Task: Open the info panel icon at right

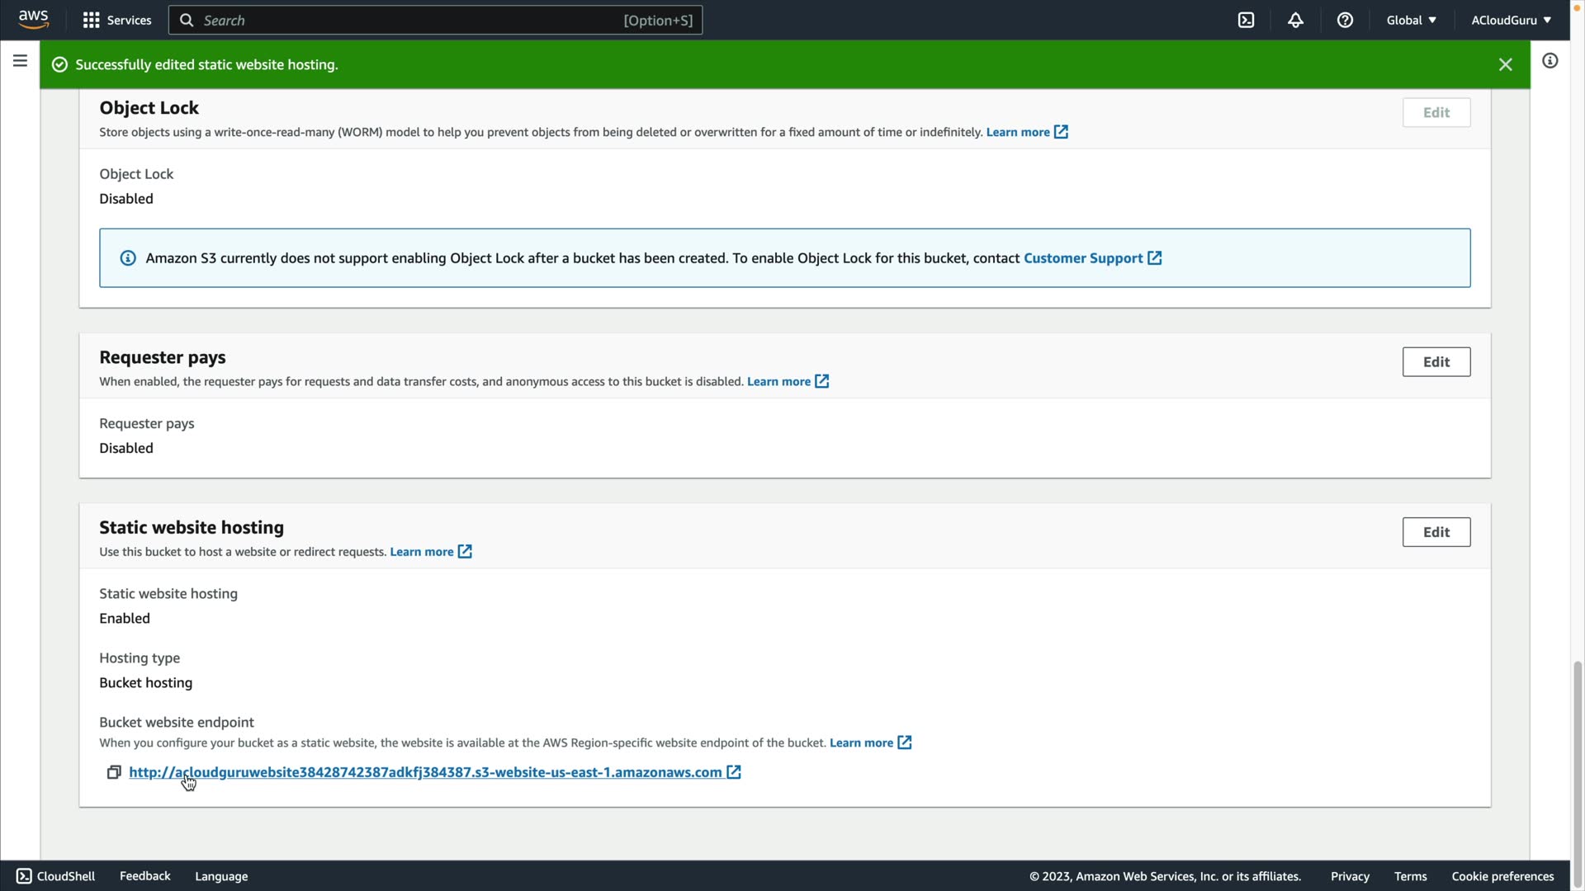Action: [x=1550, y=61]
